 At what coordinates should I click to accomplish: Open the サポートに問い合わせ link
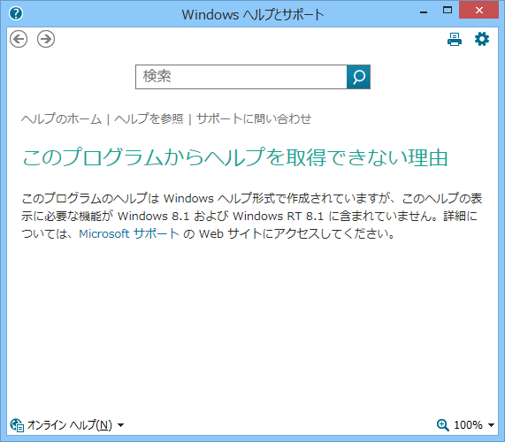point(254,118)
